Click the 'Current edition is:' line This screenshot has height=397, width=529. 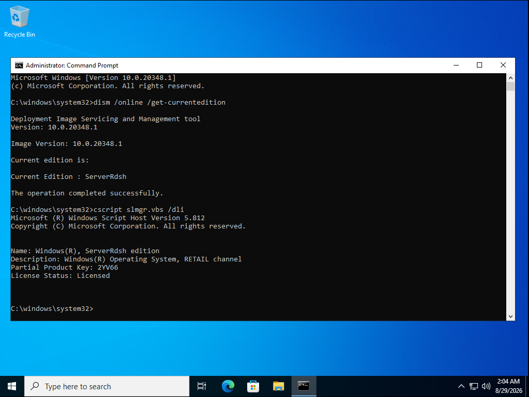50,160
